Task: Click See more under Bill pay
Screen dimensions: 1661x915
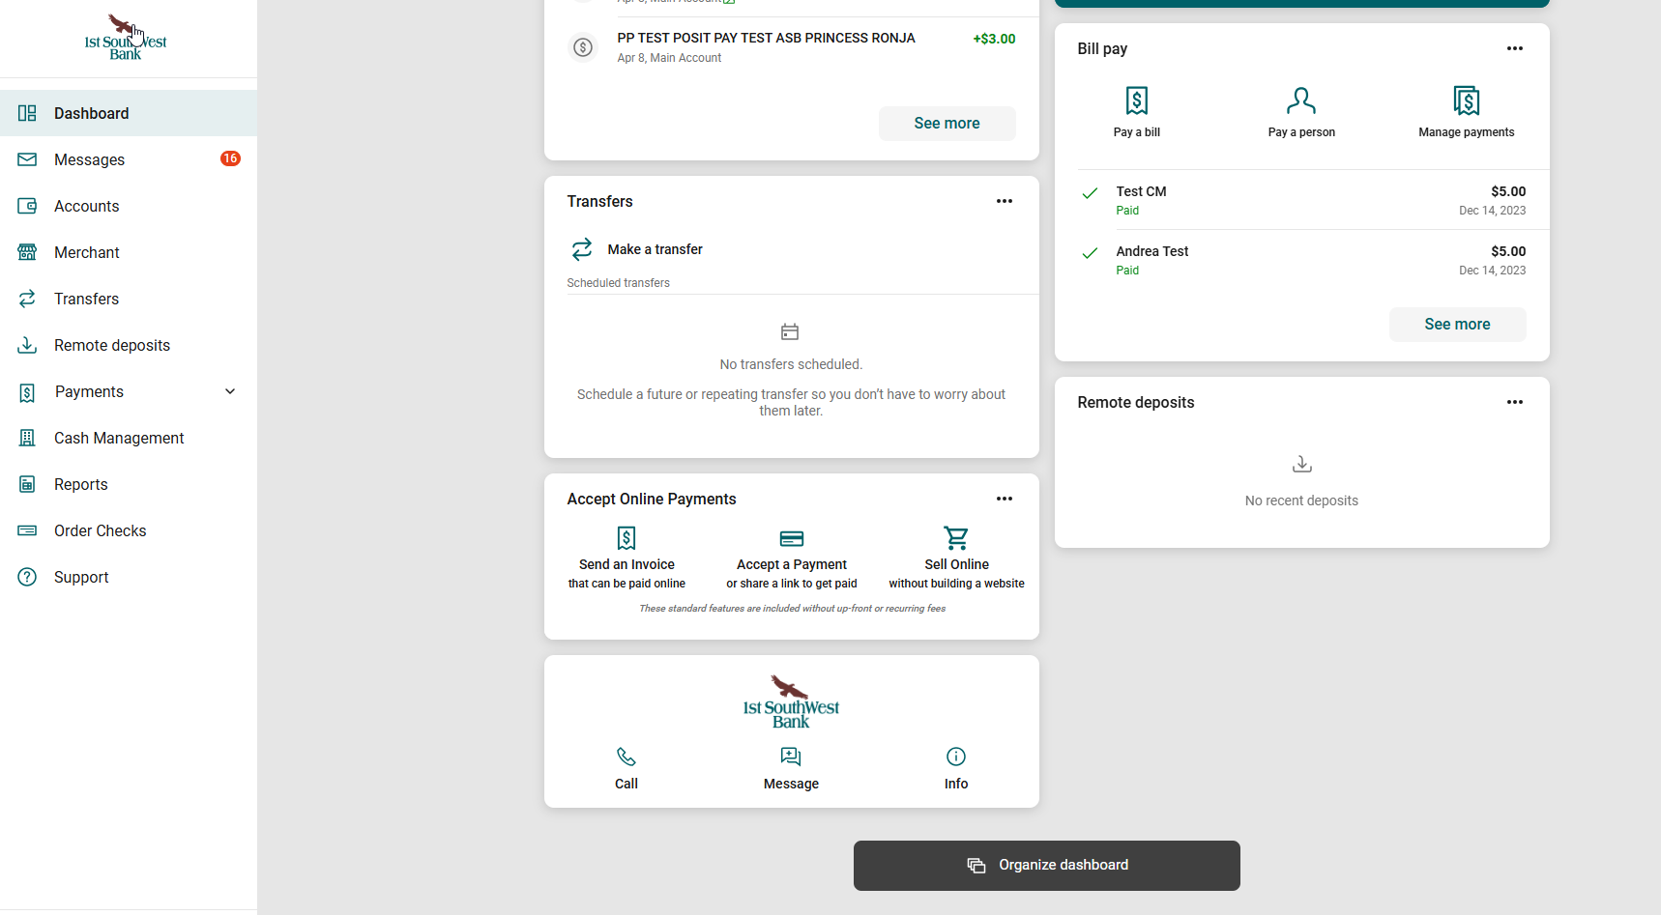Action: [1457, 324]
